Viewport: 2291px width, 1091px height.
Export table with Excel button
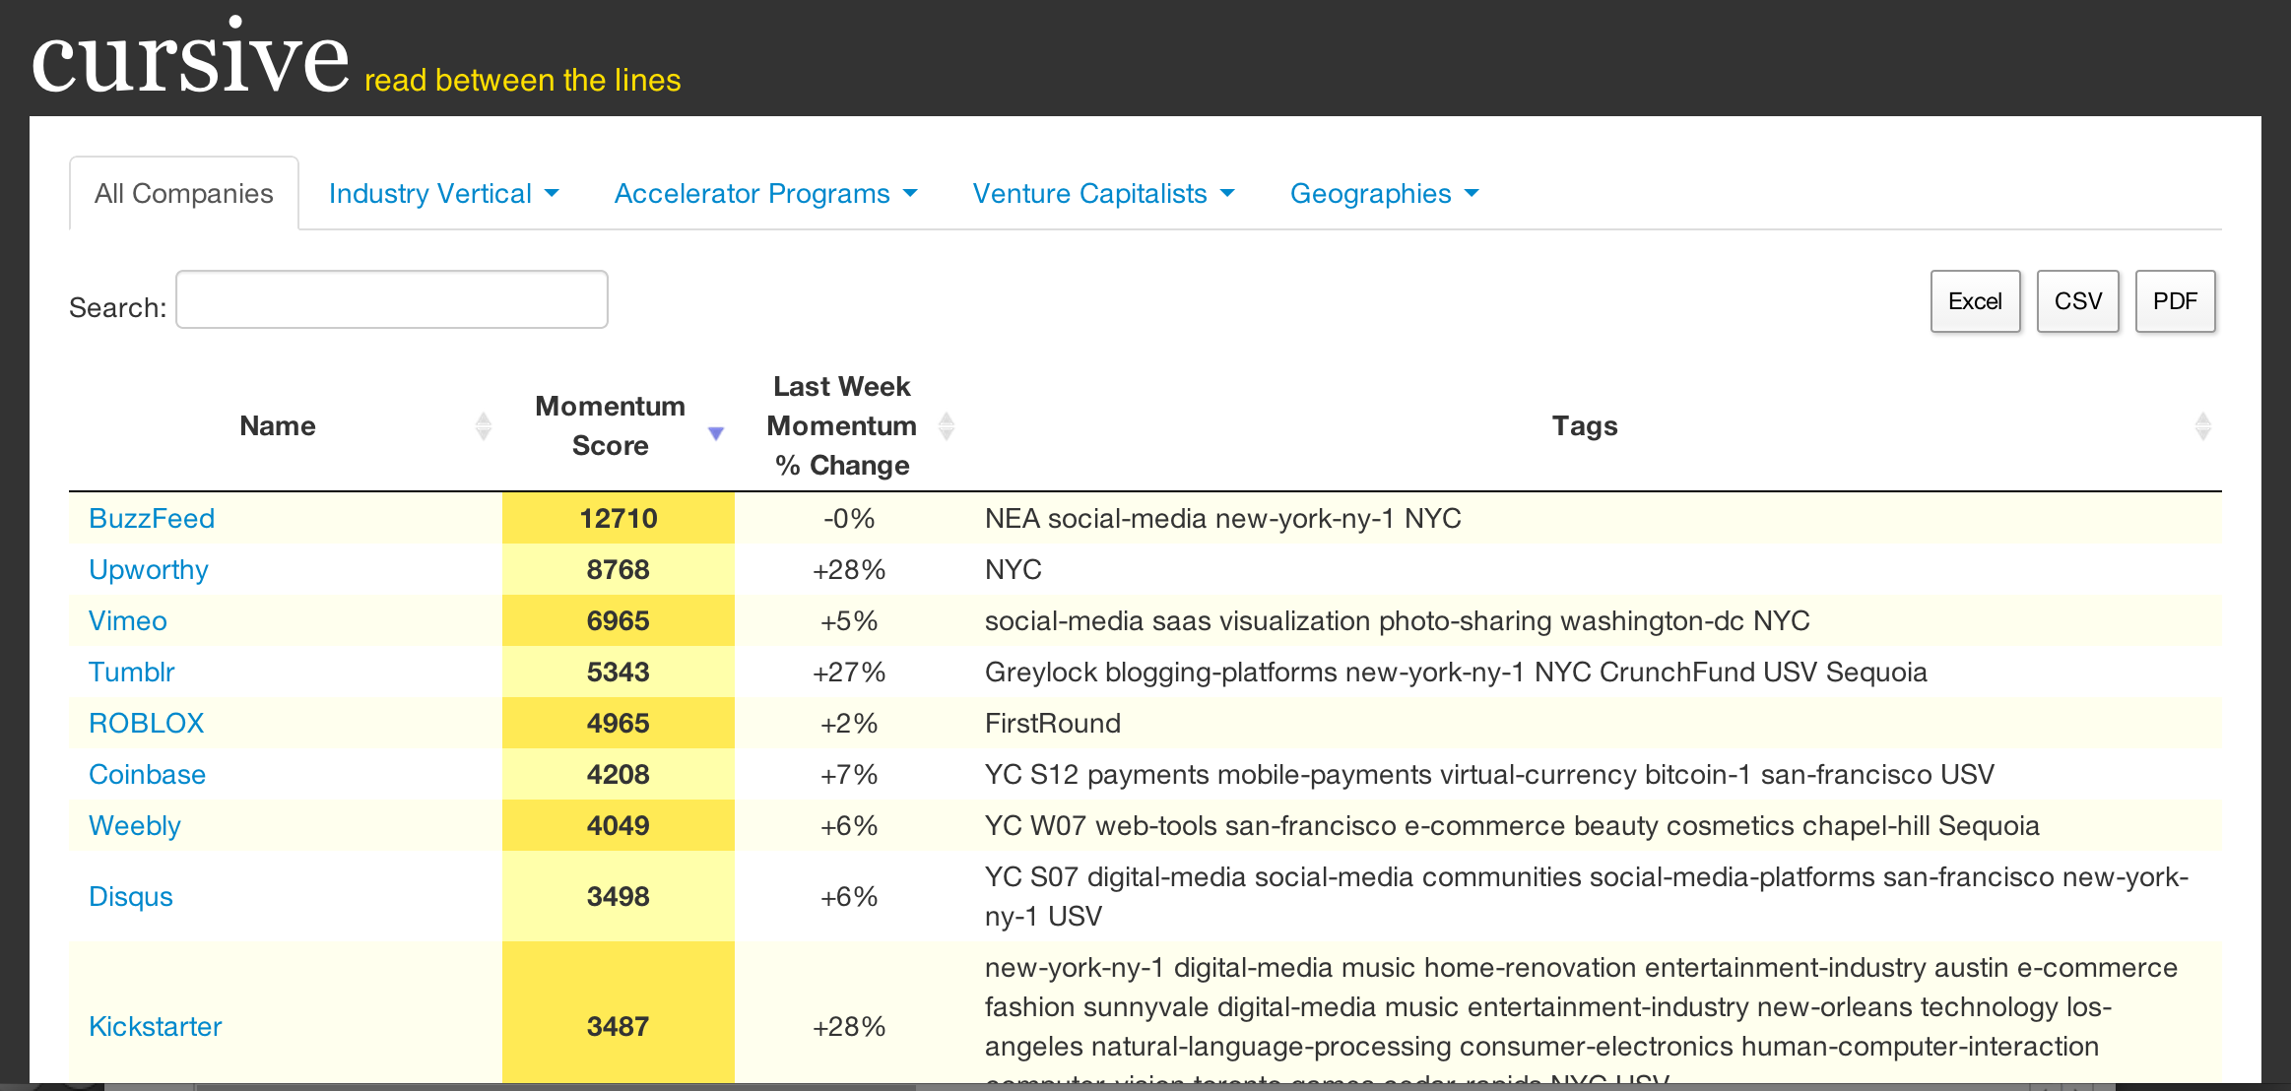1976,301
